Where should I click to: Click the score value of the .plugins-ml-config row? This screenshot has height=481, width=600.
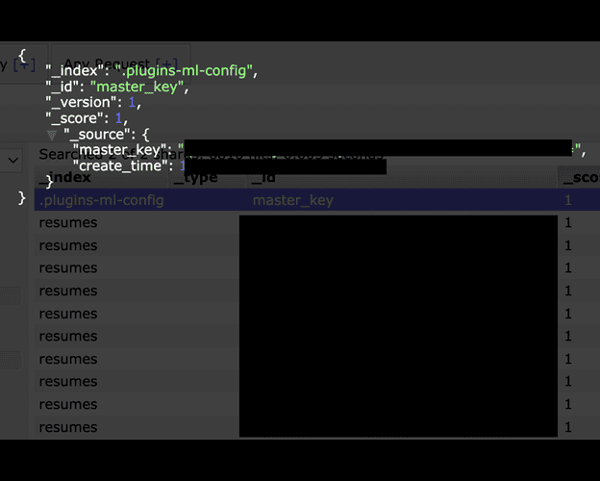tap(568, 200)
